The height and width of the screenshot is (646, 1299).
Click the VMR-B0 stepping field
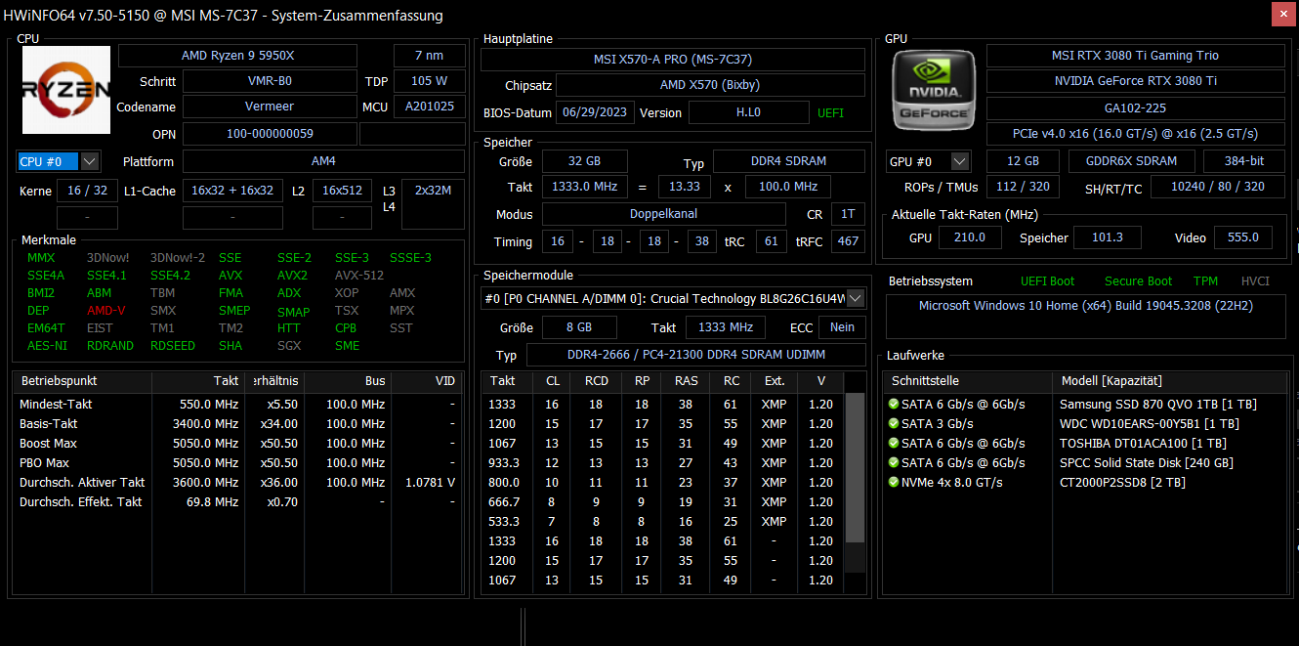click(270, 81)
